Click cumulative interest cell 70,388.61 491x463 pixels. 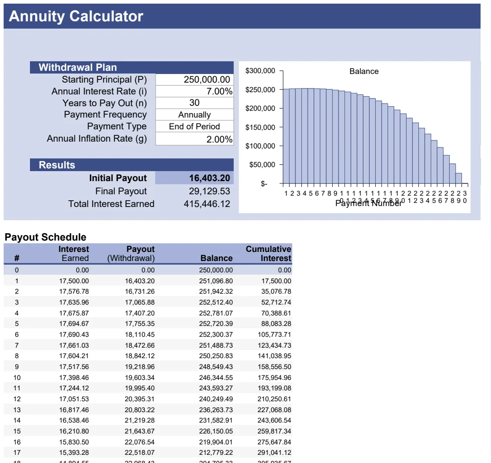tap(276, 313)
